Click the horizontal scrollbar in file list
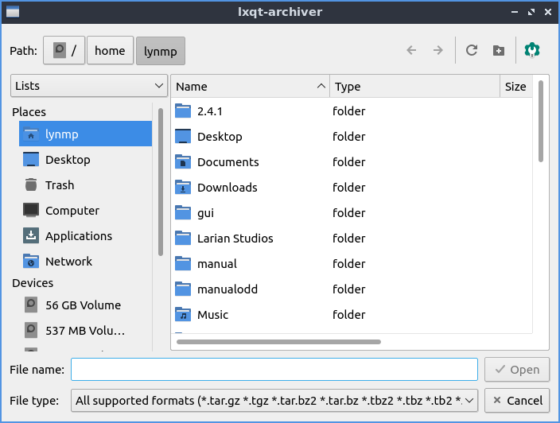The width and height of the screenshot is (560, 423). pyautogui.click(x=278, y=342)
